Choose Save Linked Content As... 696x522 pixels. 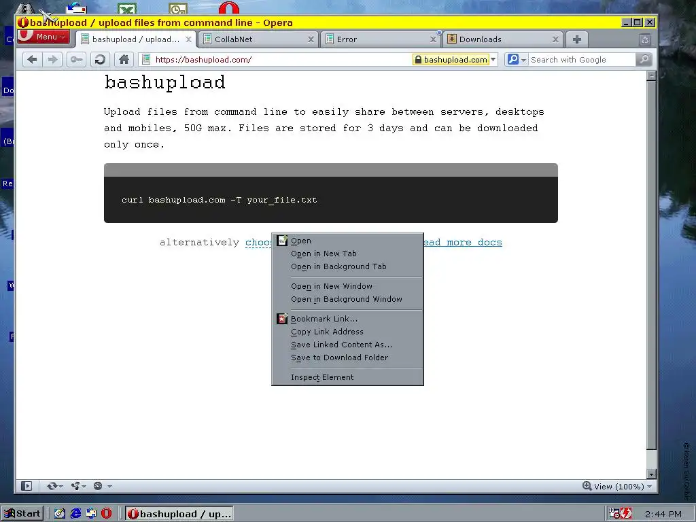[347, 345]
